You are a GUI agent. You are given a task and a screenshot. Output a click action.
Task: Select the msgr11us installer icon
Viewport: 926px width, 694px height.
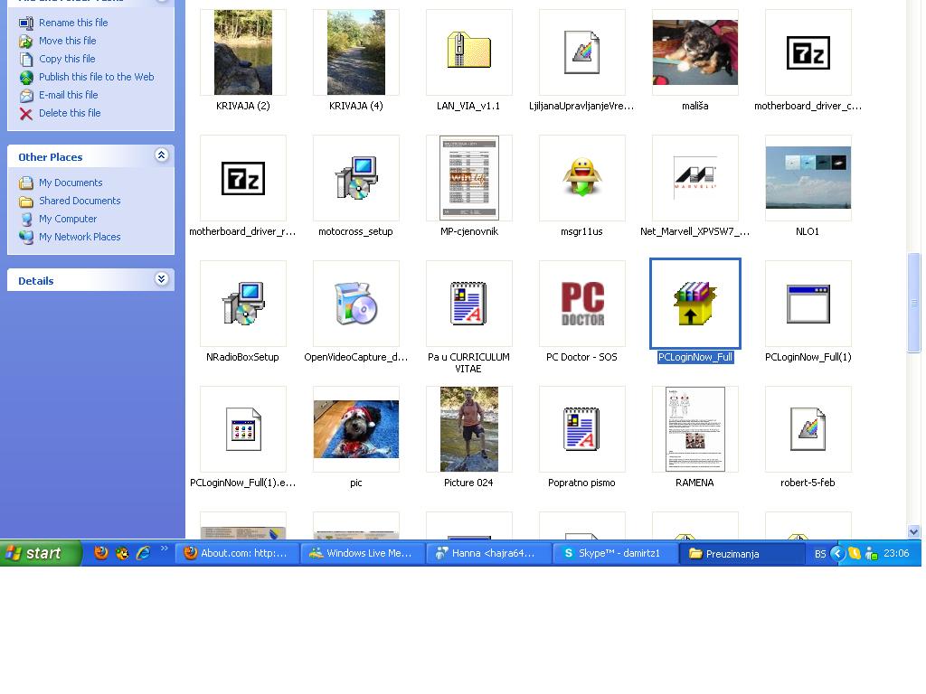click(x=581, y=178)
